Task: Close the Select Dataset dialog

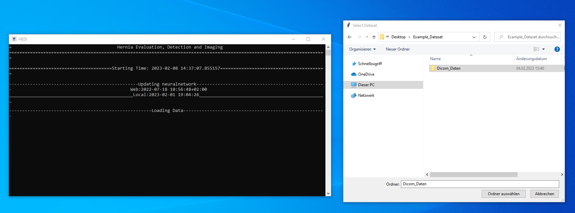Action: (560, 25)
